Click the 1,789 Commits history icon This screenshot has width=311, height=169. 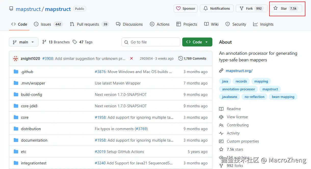coord(180,58)
